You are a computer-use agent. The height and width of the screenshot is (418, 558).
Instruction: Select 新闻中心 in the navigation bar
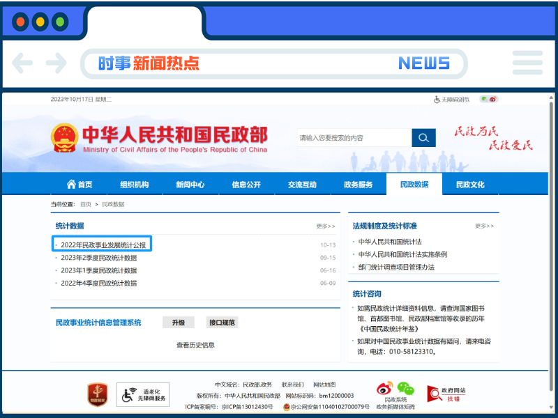190,184
